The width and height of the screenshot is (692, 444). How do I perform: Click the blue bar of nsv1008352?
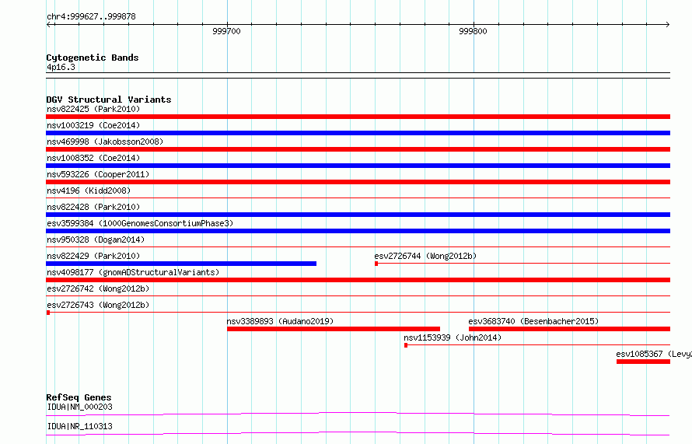(x=358, y=166)
